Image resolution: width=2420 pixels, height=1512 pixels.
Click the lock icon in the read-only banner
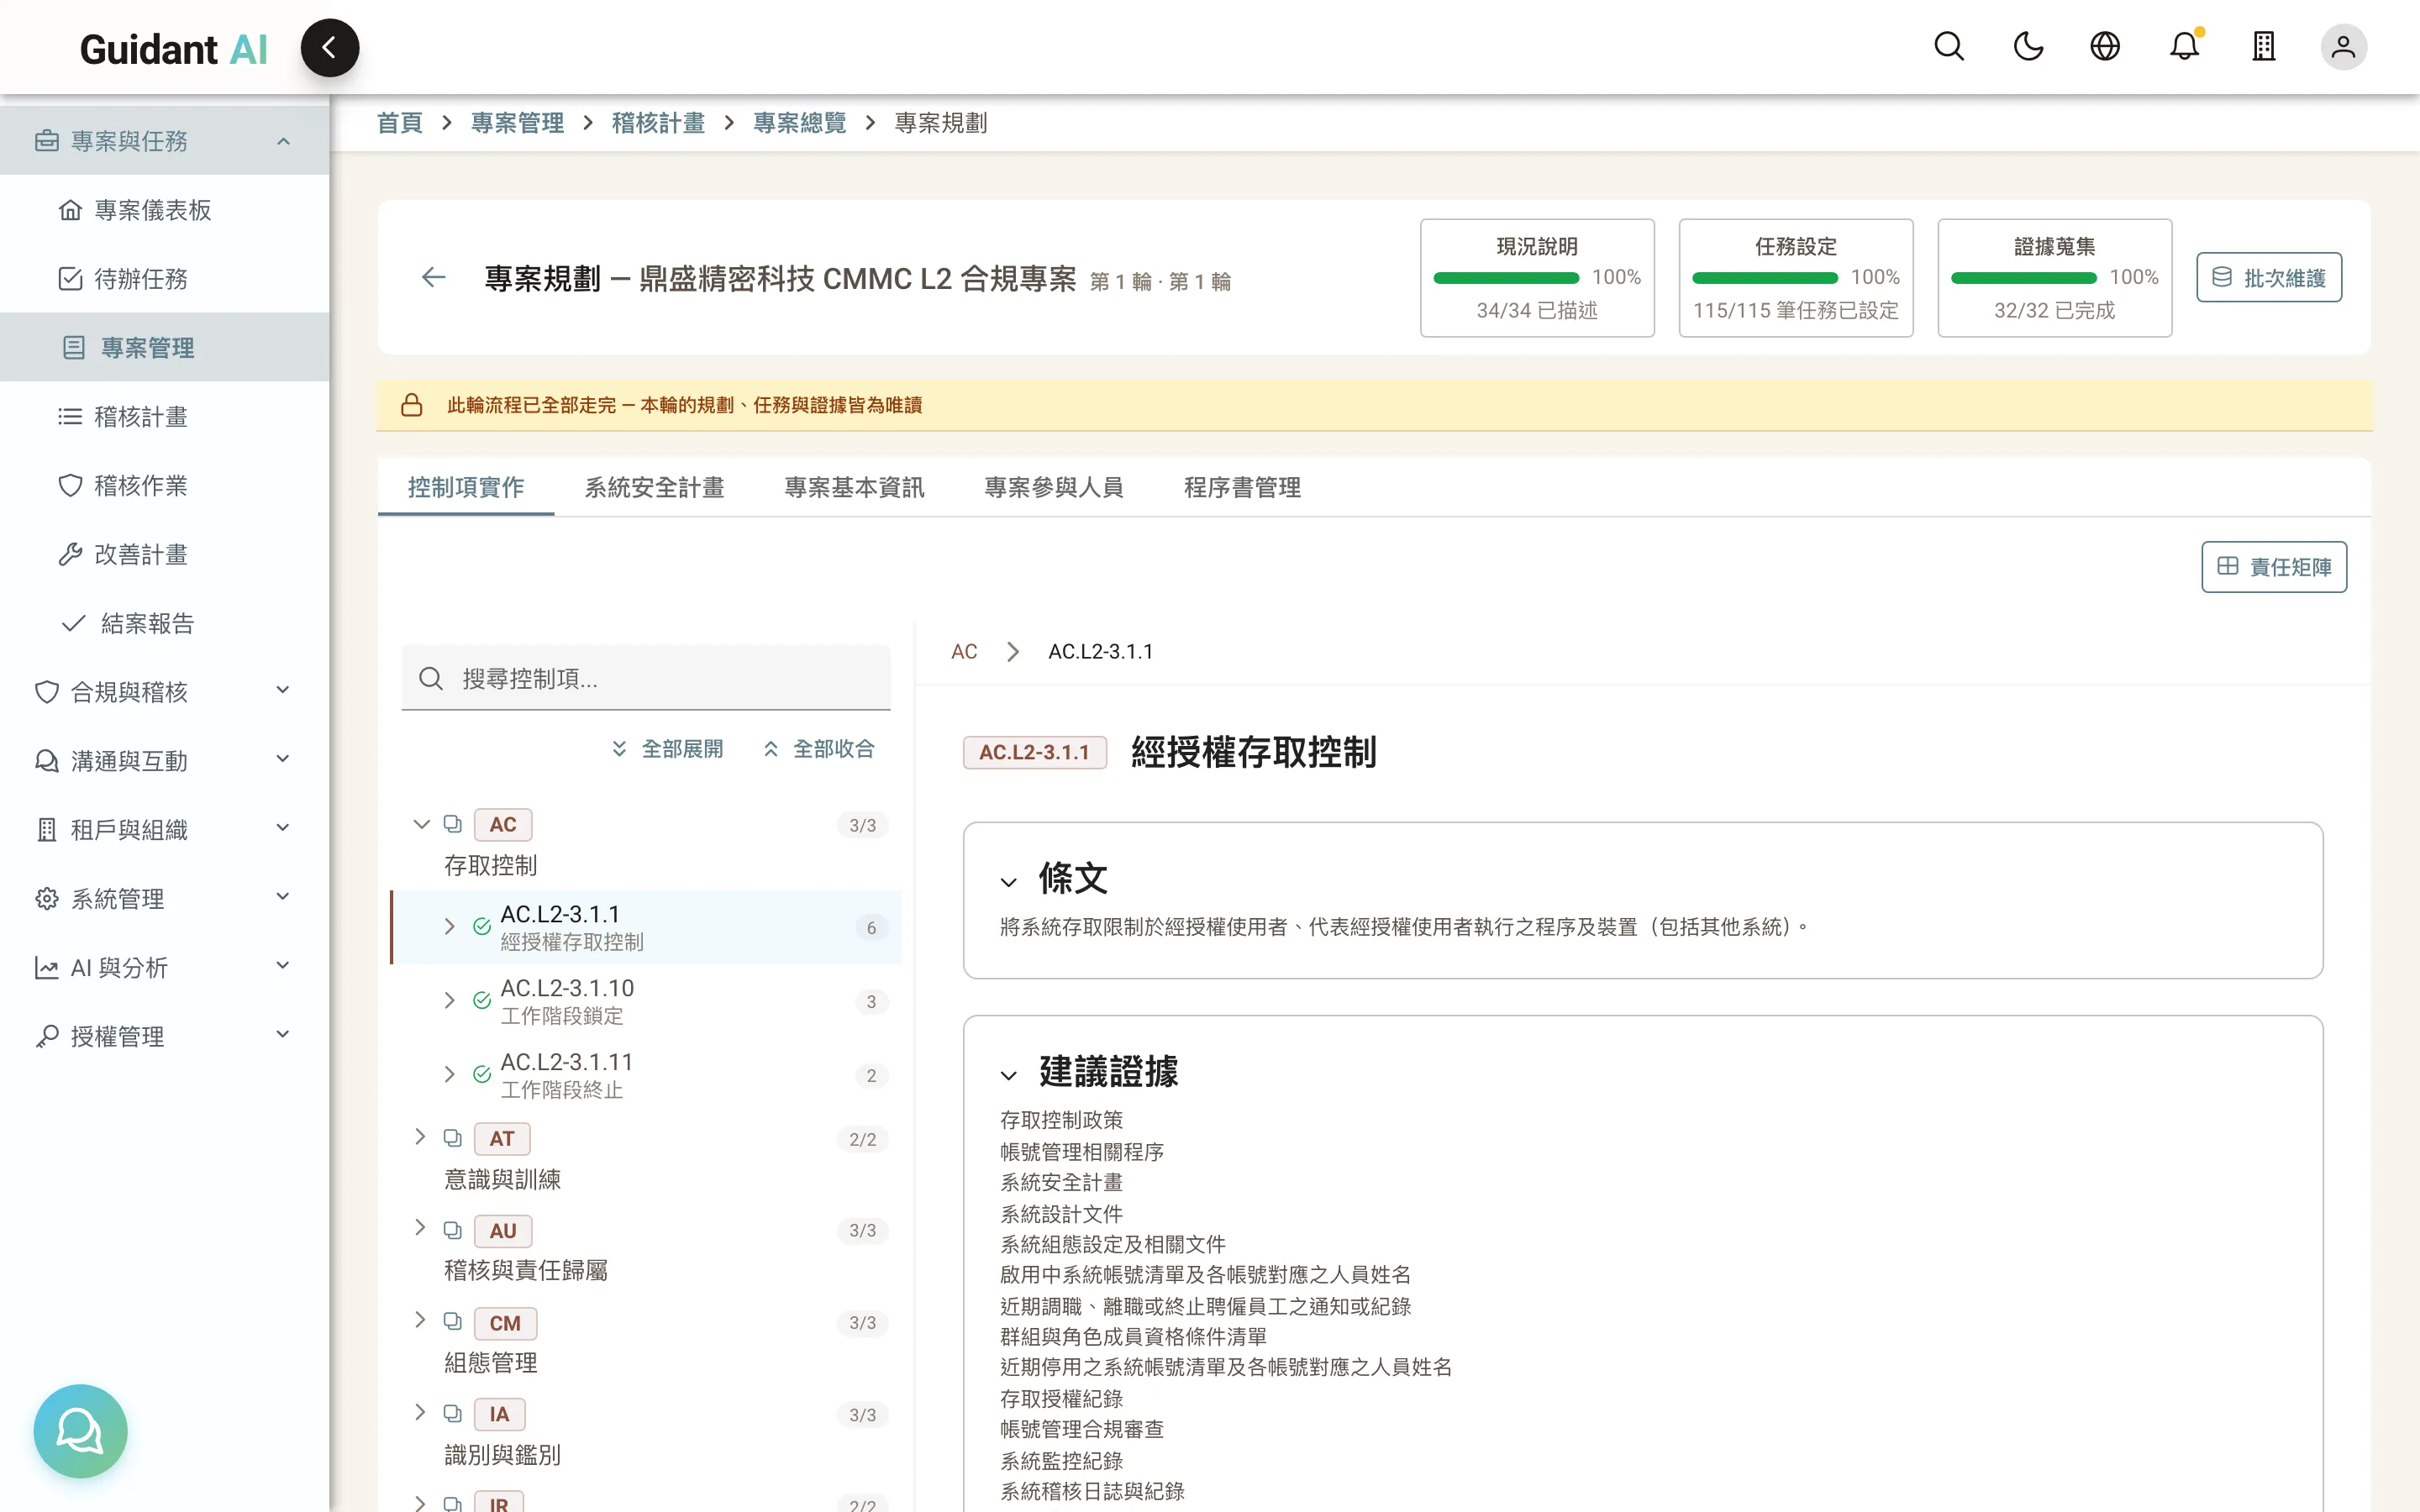(x=411, y=405)
